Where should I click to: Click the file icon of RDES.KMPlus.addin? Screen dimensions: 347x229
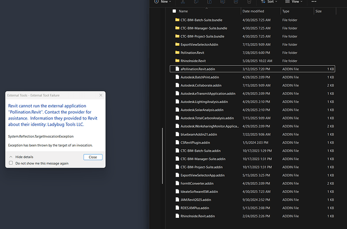[177, 208]
